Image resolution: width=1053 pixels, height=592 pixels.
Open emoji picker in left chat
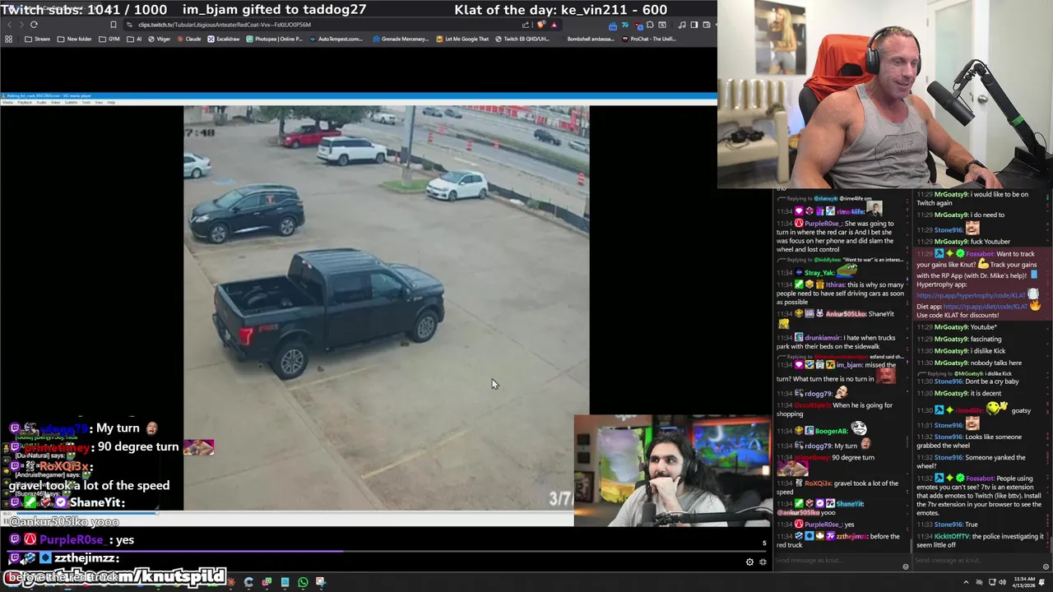click(906, 567)
